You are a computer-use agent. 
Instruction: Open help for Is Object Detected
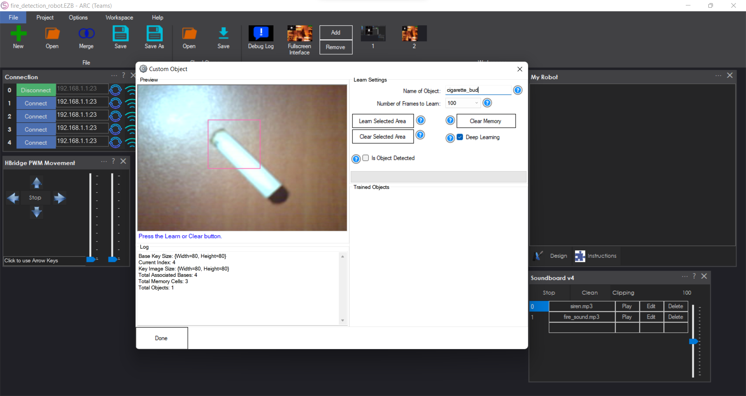(x=356, y=158)
